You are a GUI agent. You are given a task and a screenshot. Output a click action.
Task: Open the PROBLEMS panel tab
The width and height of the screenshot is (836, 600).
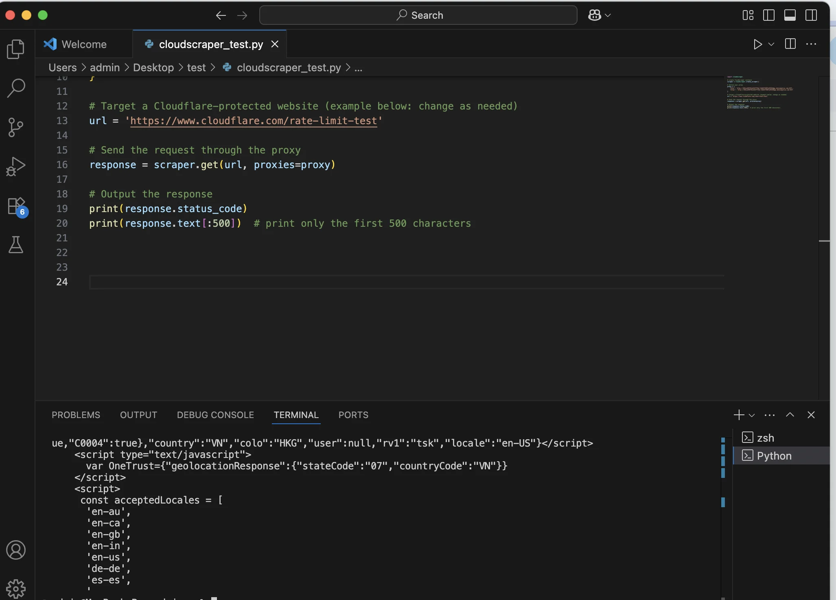point(76,415)
